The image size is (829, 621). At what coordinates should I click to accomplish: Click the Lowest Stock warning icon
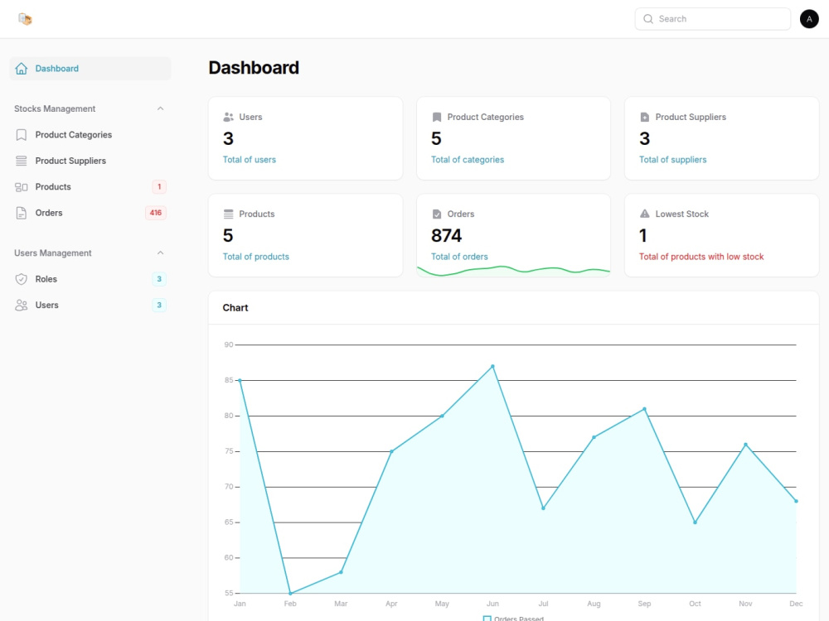click(x=644, y=214)
